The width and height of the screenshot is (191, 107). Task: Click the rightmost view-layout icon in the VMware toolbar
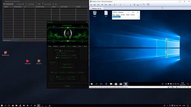click(148, 5)
